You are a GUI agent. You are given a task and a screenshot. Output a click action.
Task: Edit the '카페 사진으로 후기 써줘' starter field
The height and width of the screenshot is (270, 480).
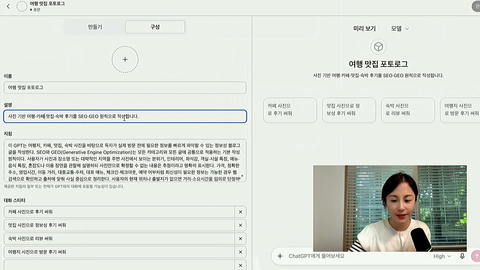pyautogui.click(x=119, y=212)
